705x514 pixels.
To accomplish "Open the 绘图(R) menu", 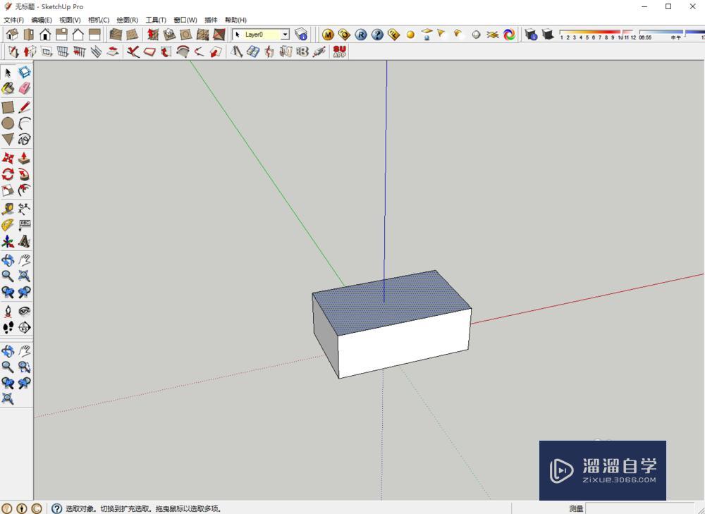I will [x=127, y=20].
